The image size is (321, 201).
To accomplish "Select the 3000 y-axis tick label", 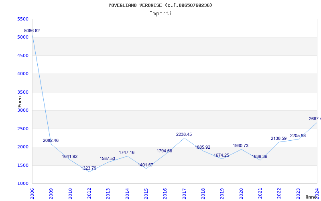I will click(23, 110).
